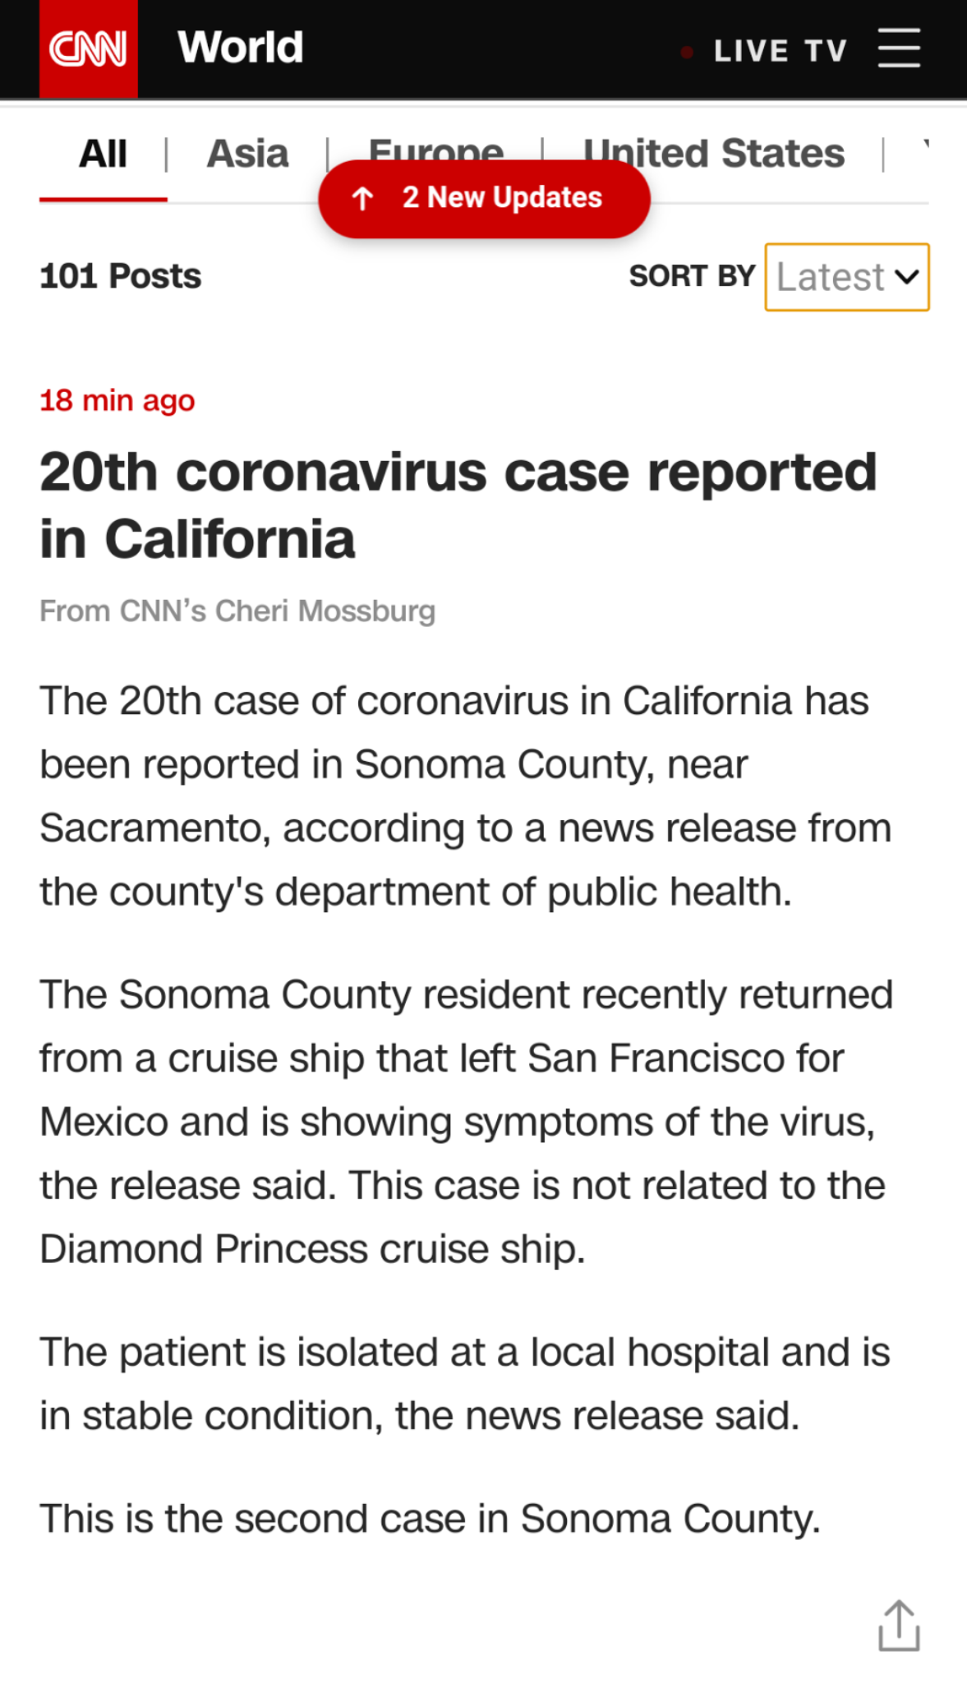Switch to the Asia tab
The height and width of the screenshot is (1683, 967).
coord(247,154)
